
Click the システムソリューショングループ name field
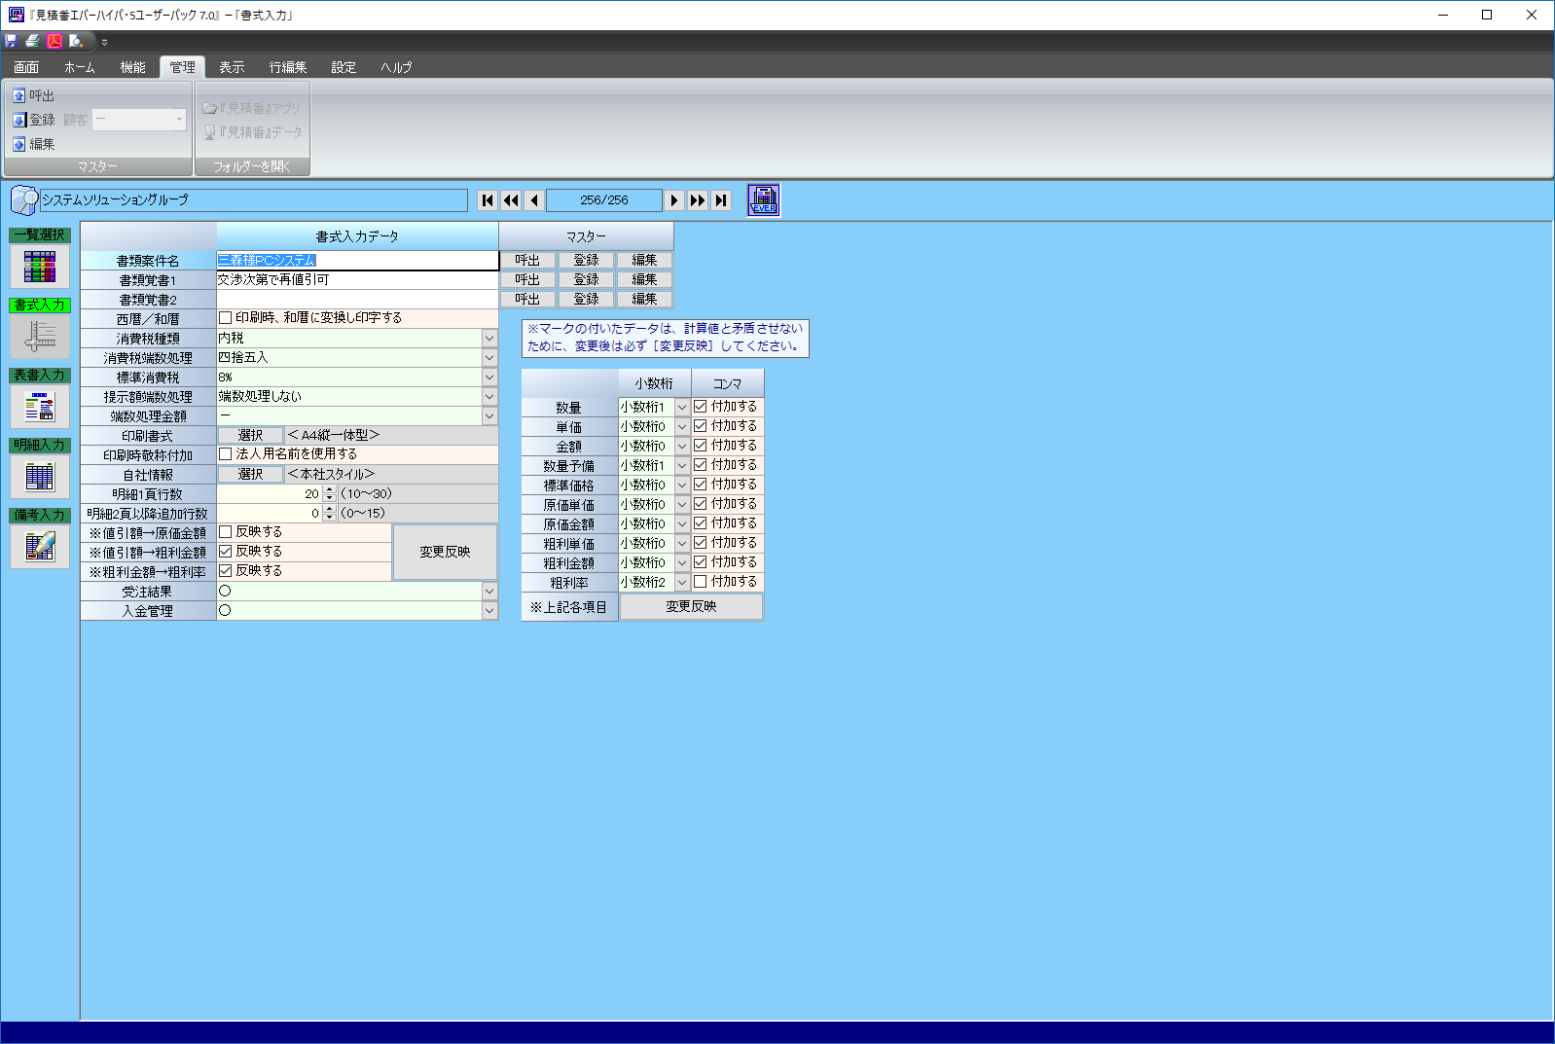(253, 200)
